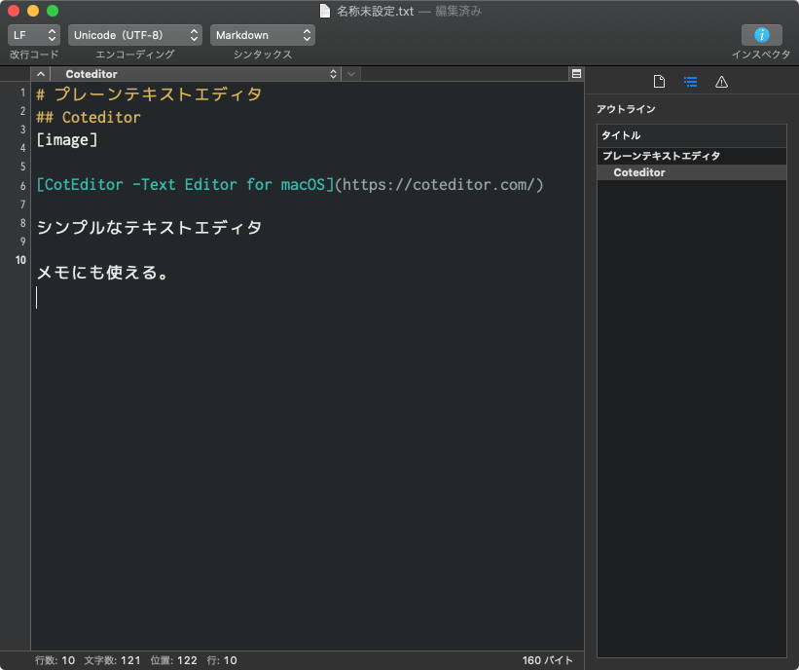Click the 行: 10 status entry

click(x=222, y=660)
